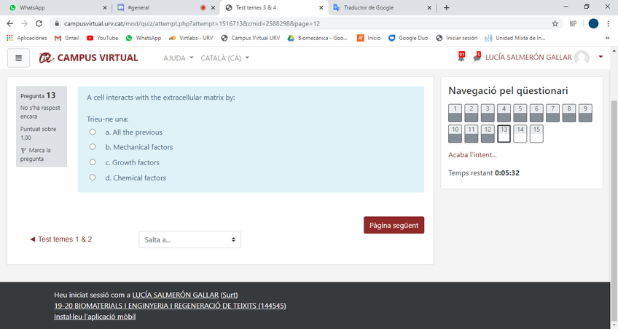Go forward in browser history
The image size is (618, 329).
[25, 23]
